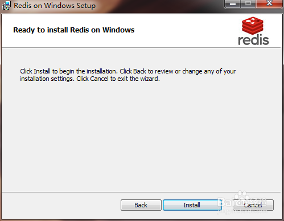
Task: Click the disabled maximize button in title bar
Action: (248, 4)
